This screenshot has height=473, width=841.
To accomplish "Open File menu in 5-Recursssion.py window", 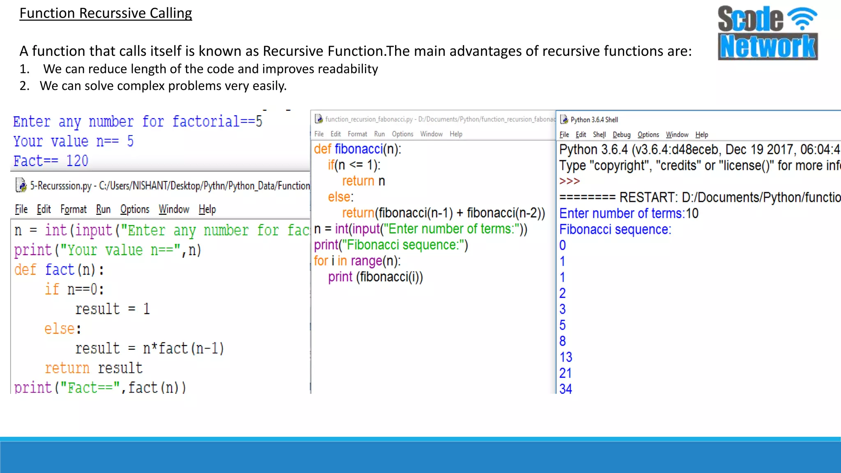I will pyautogui.click(x=21, y=209).
